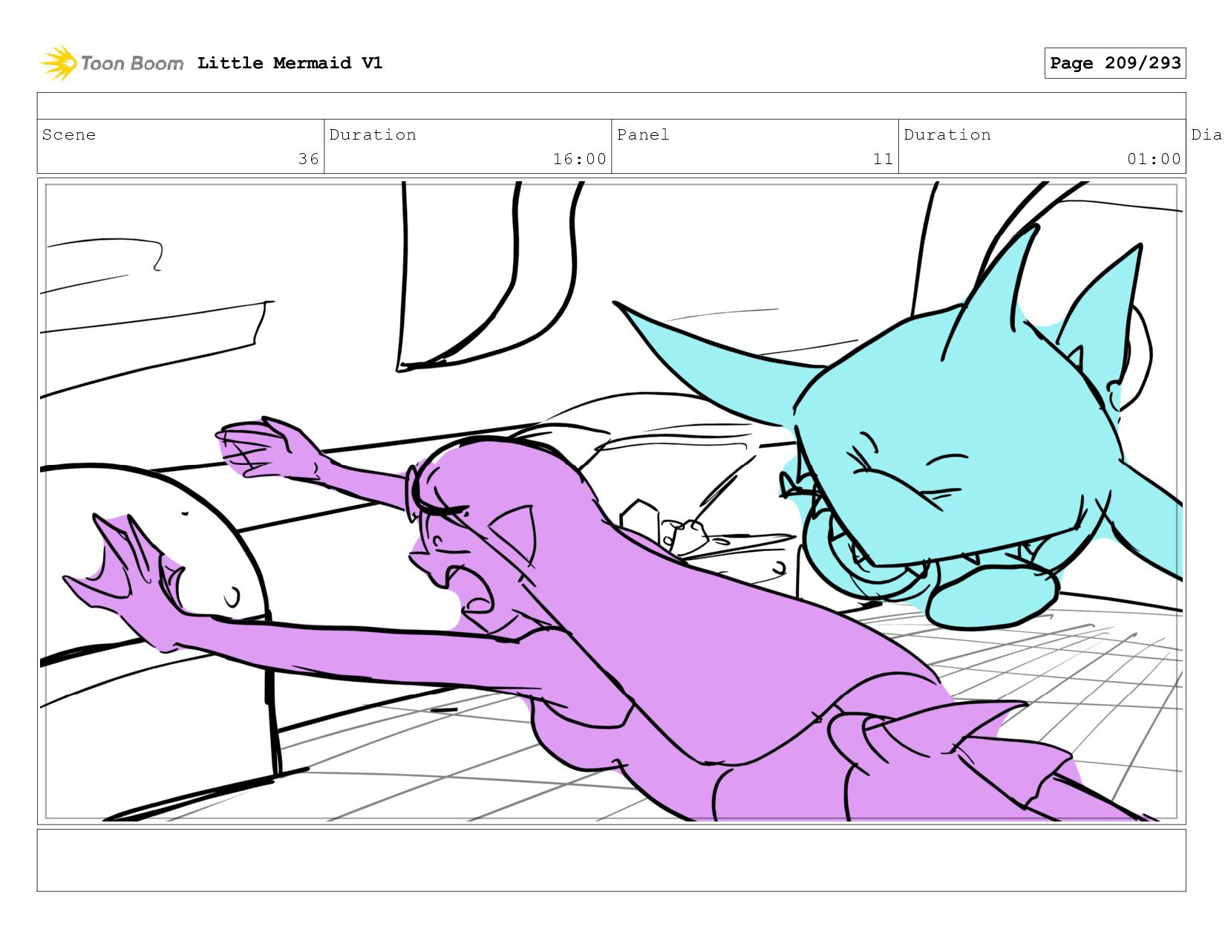Click the 'Panel' header label

pyautogui.click(x=643, y=134)
